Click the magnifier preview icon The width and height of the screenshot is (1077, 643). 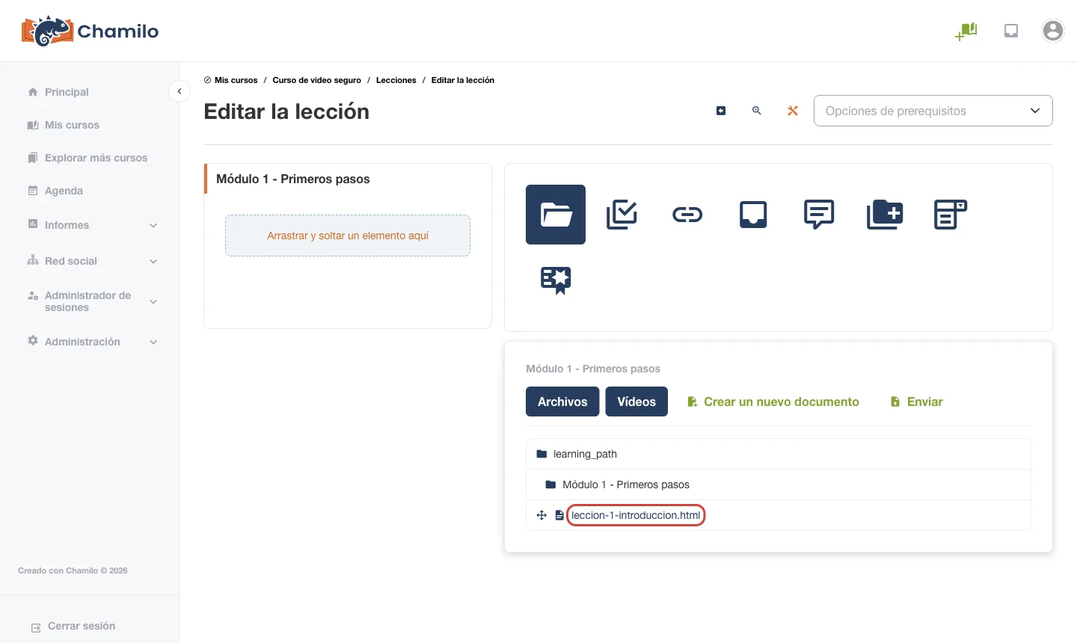757,111
